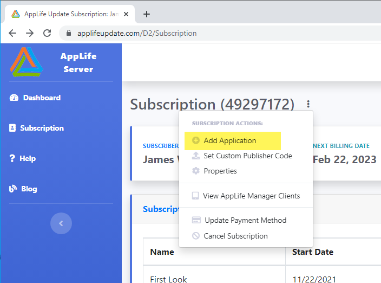Choose Update Payment Method
The image size is (381, 283).
[246, 220]
